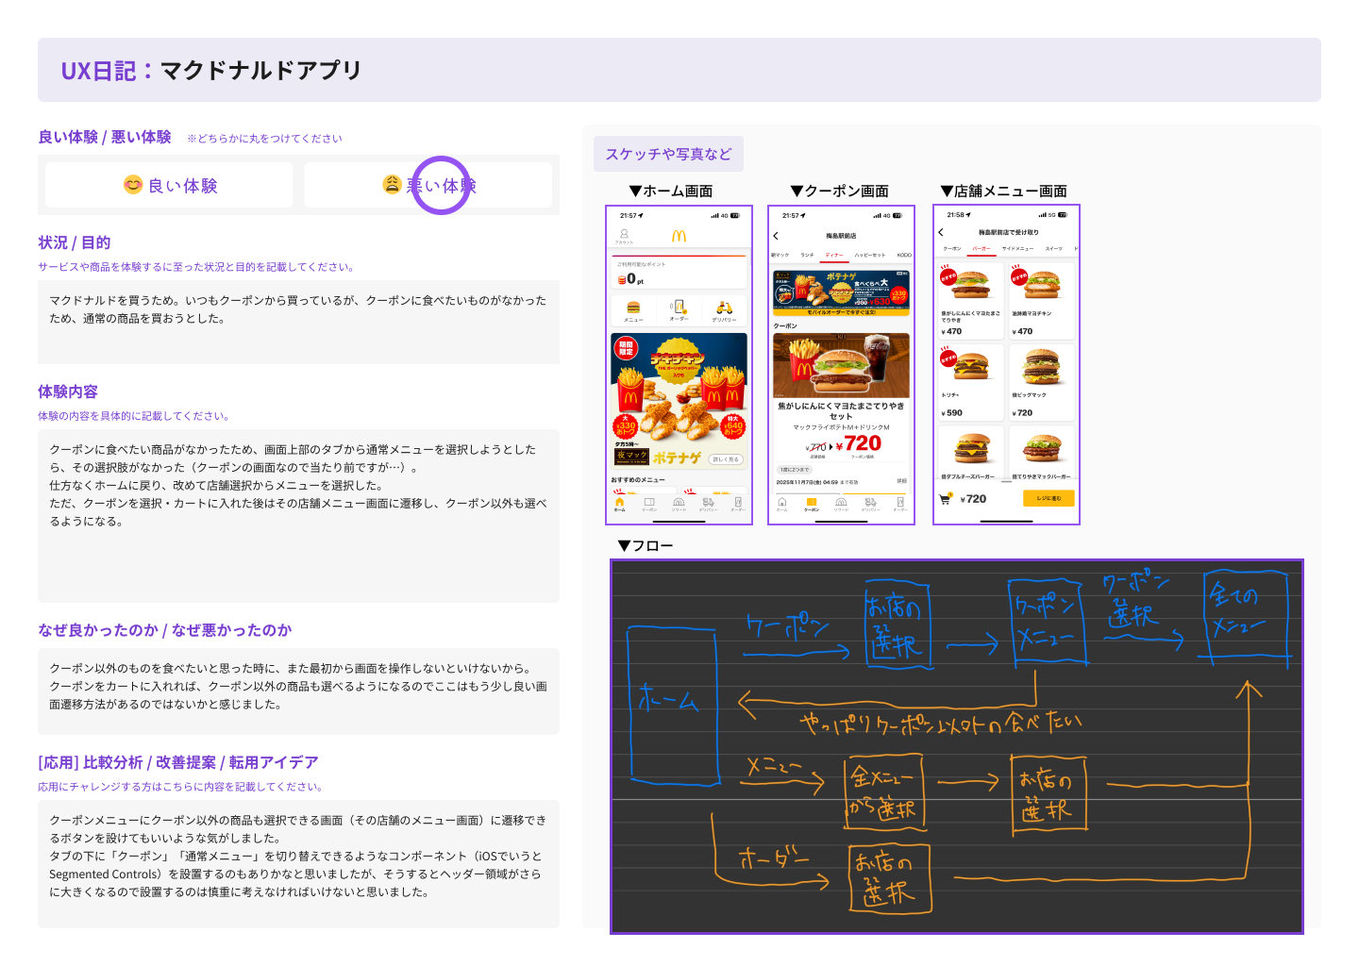This screenshot has width=1359, height=966.
Task: Select the オーダー icon at bottom right of home screen
Action: pos(738,502)
